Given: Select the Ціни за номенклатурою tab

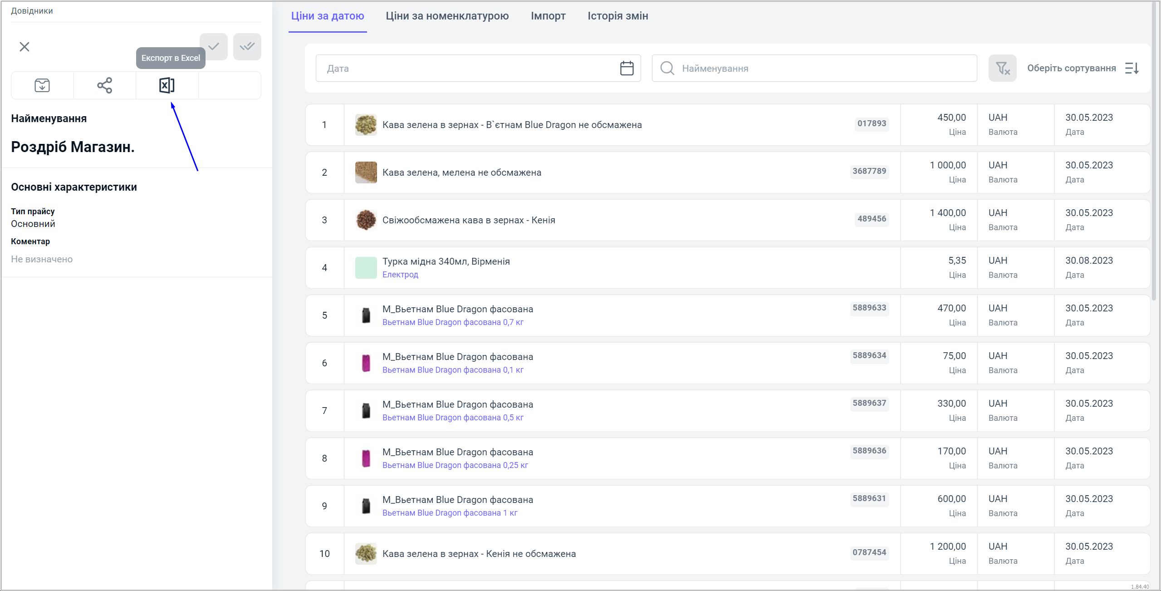Looking at the screenshot, I should 447,16.
